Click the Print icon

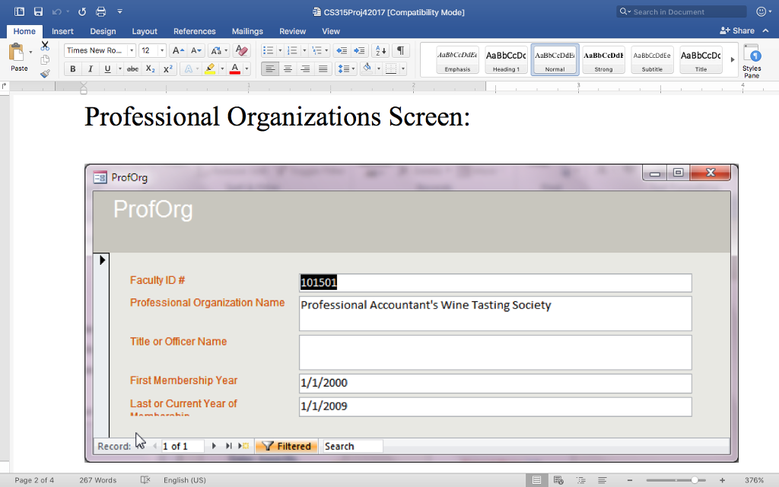100,11
